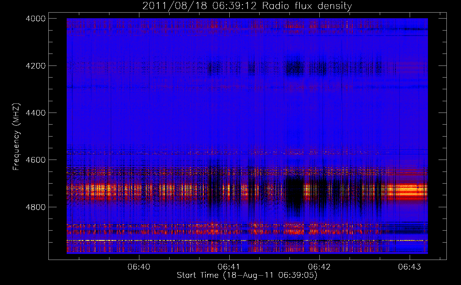
Task: Click the "Frequency (MHZ)" axis label
Action: point(17,137)
